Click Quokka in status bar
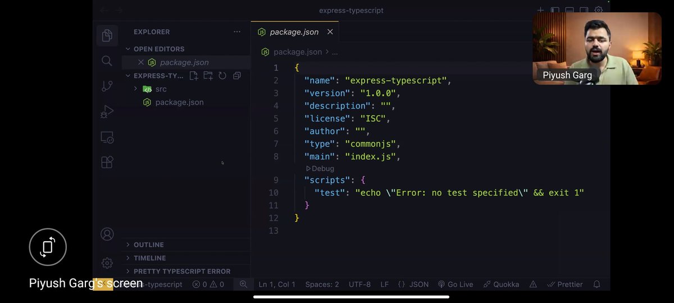Screen dimensions: 674x303 coord(502,284)
